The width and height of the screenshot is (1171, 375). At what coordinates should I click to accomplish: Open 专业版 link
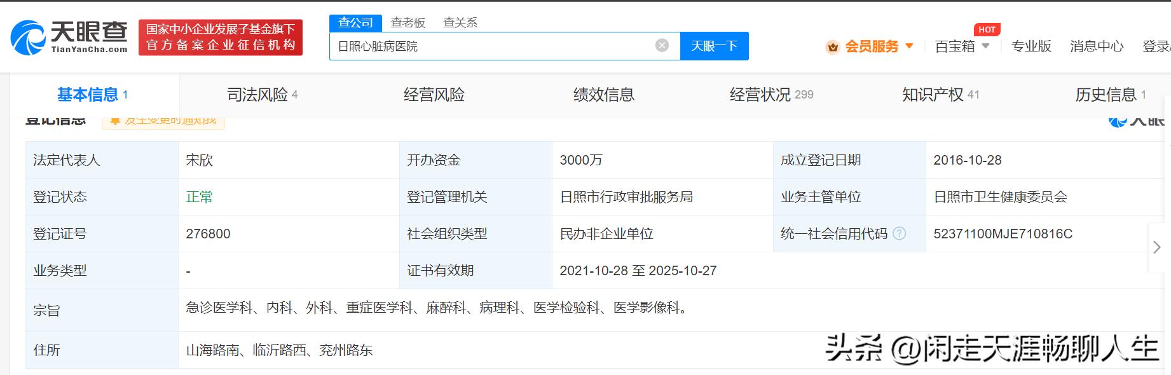(1031, 46)
